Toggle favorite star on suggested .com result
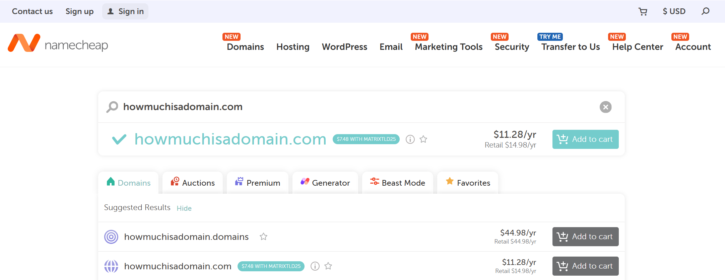This screenshot has height=280, width=725. 328,266
